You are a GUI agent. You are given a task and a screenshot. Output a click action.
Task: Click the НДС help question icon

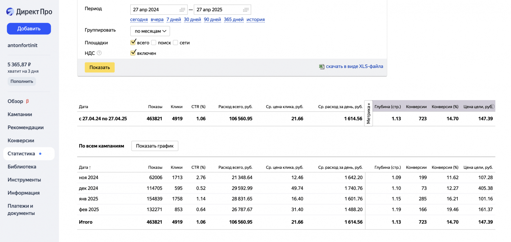(x=99, y=53)
